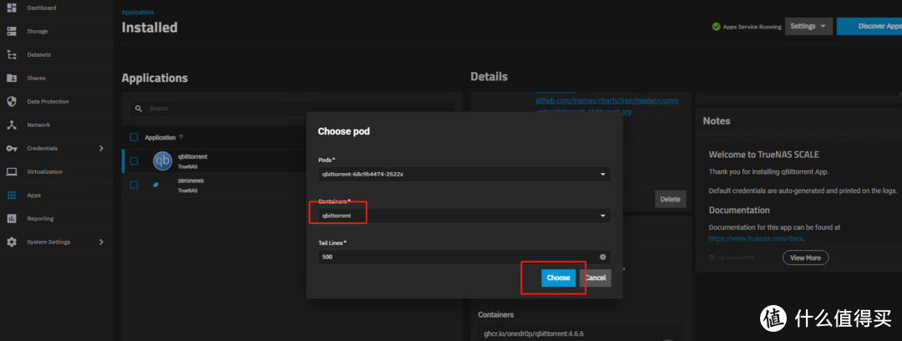Viewport: 902px width, 341px height.
Task: Toggle select-all Application checkbox
Action: pos(134,137)
